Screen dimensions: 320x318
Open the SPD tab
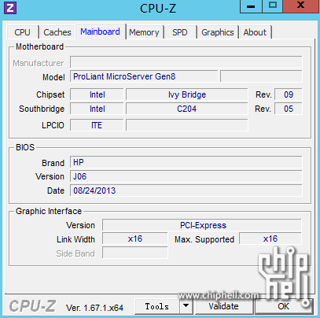pos(180,32)
